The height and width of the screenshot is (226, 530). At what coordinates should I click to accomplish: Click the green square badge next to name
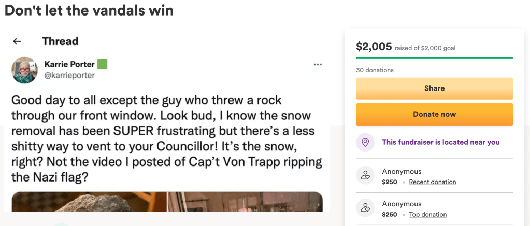102,64
